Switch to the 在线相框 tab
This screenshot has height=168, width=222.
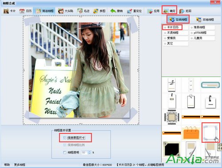(178, 20)
